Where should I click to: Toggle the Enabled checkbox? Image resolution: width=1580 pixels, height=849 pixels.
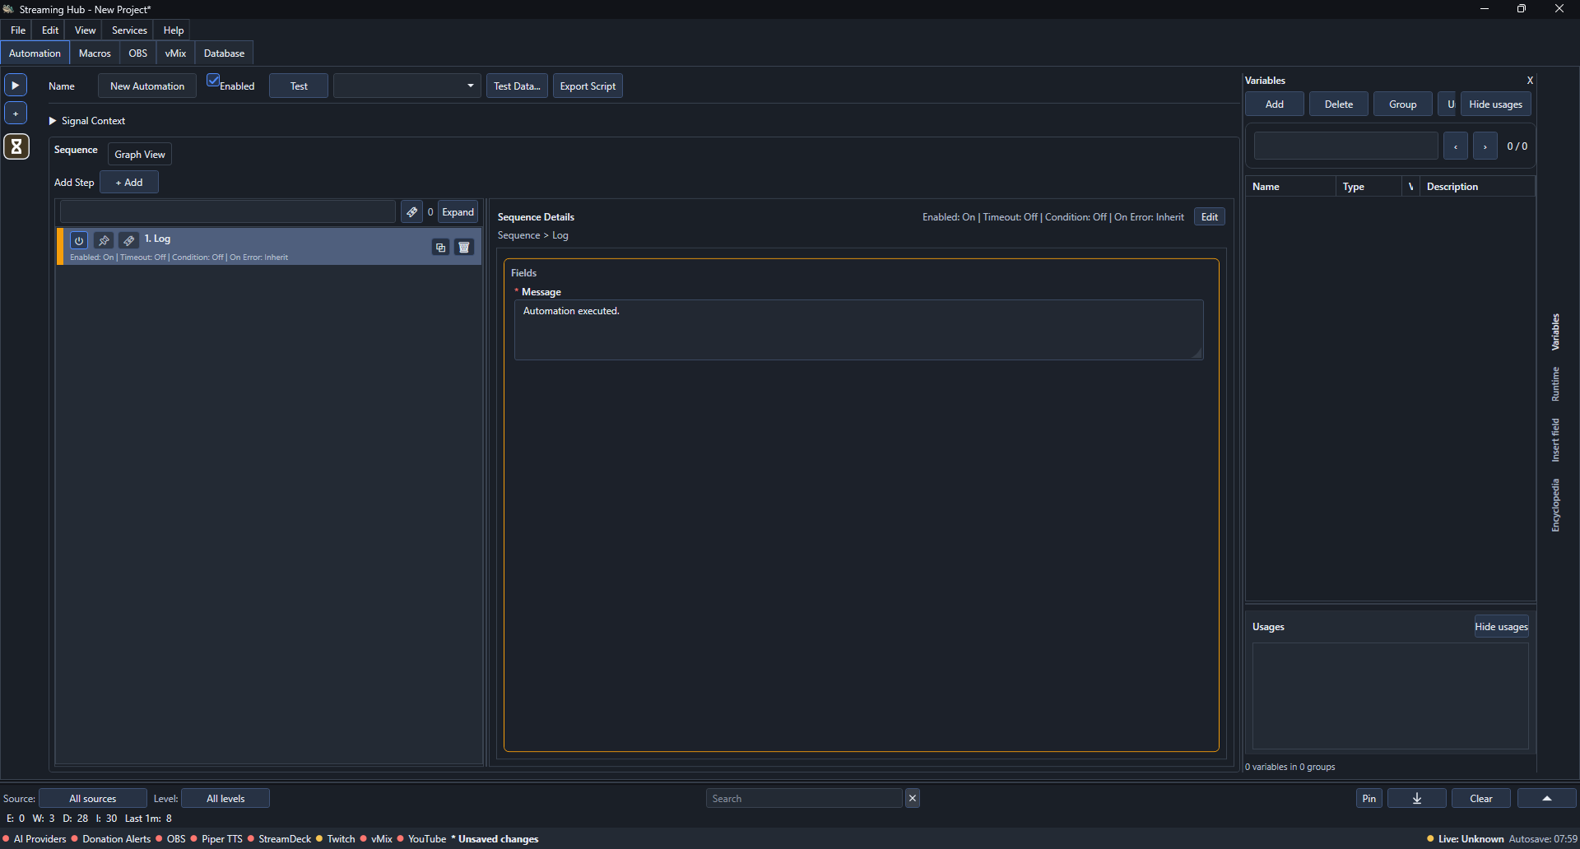point(213,81)
